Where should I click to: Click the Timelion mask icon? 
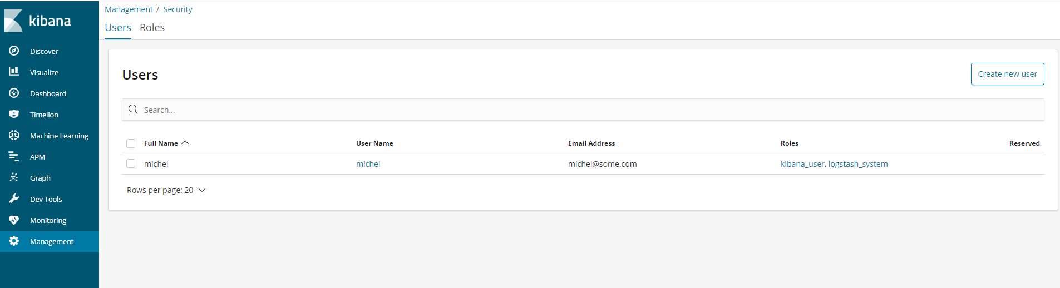(14, 115)
